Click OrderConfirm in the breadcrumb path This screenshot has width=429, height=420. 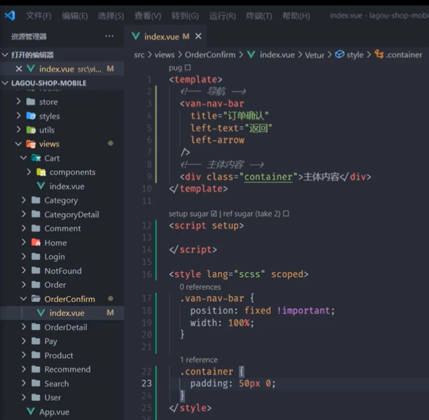[x=210, y=54]
